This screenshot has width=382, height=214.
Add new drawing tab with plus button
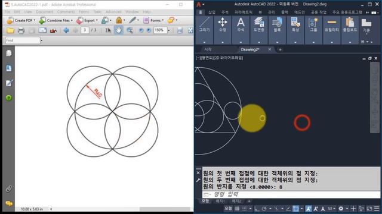tap(280, 49)
